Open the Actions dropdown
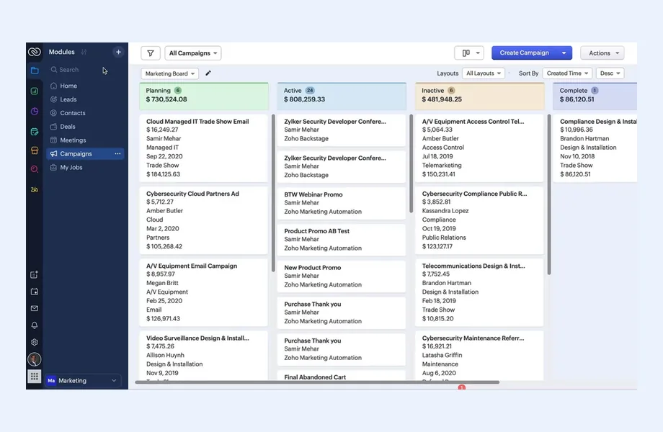This screenshot has height=432, width=663. 602,53
